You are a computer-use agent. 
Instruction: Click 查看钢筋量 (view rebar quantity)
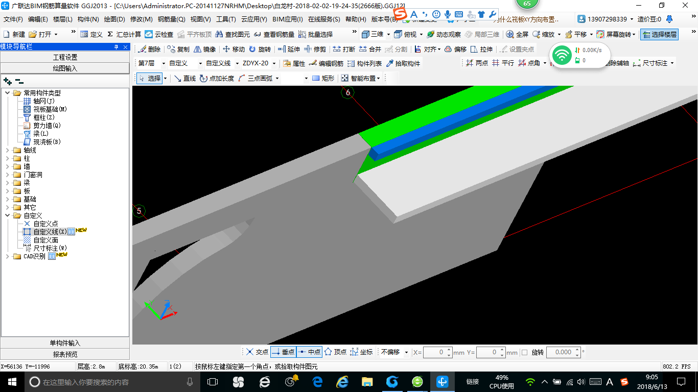[274, 34]
